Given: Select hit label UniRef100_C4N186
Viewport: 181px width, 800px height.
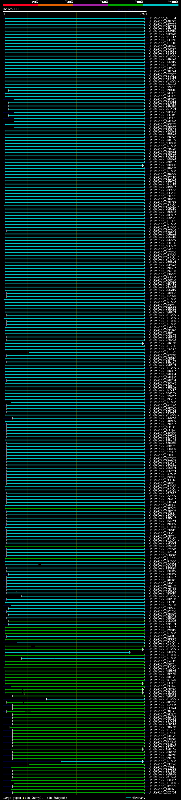Looking at the screenshot, I should click(162, 343).
